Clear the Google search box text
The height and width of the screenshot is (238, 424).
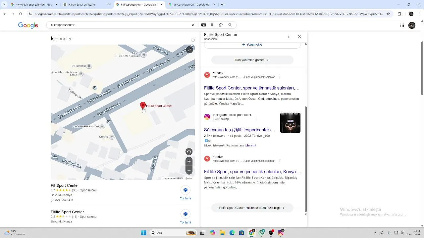193,25
